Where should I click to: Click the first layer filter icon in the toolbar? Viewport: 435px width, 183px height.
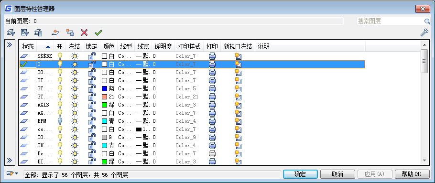(11, 32)
